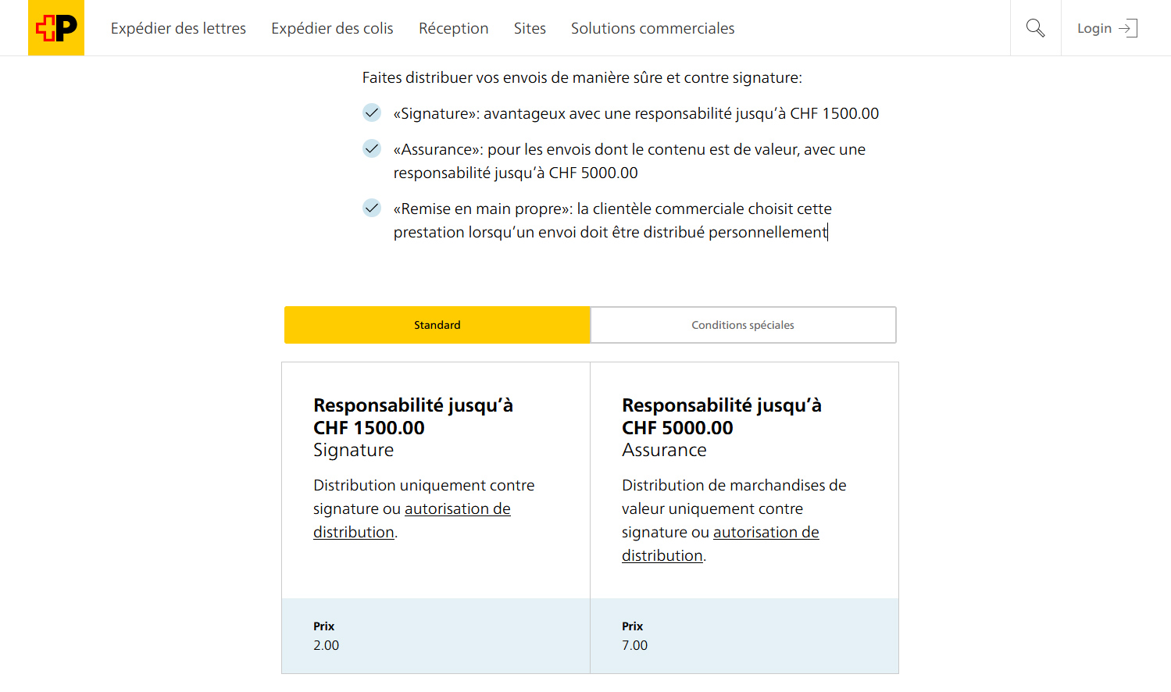Click the Assurance price 7.00

point(635,645)
